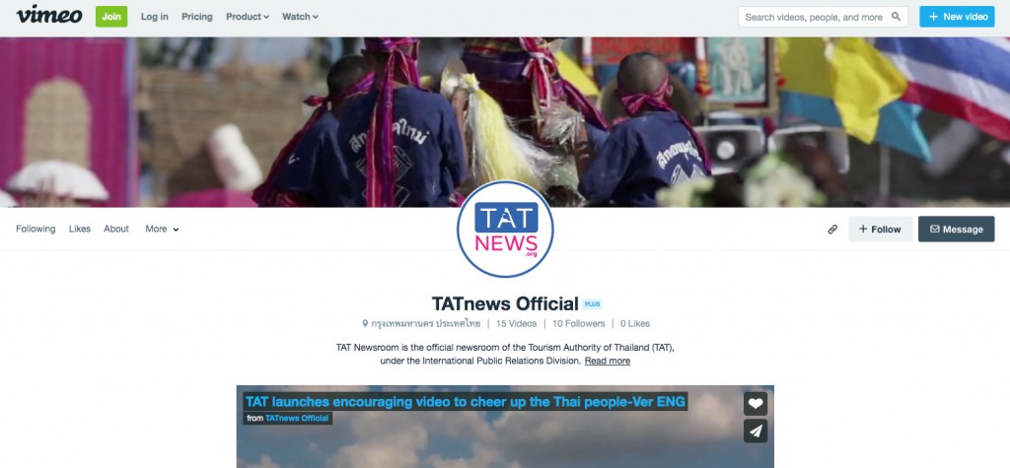
Task: Open the Watch dropdown menu
Action: pos(300,17)
